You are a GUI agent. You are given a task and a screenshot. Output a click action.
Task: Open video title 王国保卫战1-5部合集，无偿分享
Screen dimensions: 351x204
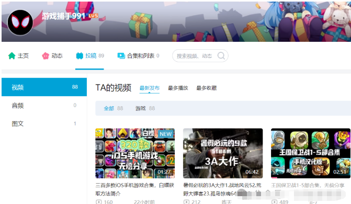tap(308, 185)
